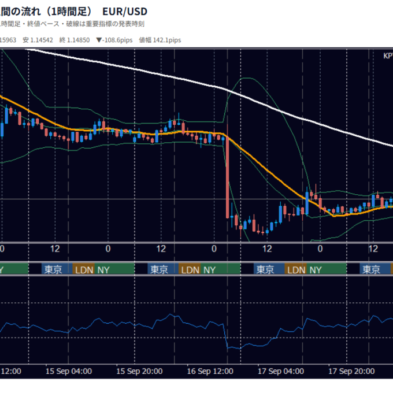Click the 16 Sep 12:00 date label
393x393 pixels.
[x=210, y=371]
